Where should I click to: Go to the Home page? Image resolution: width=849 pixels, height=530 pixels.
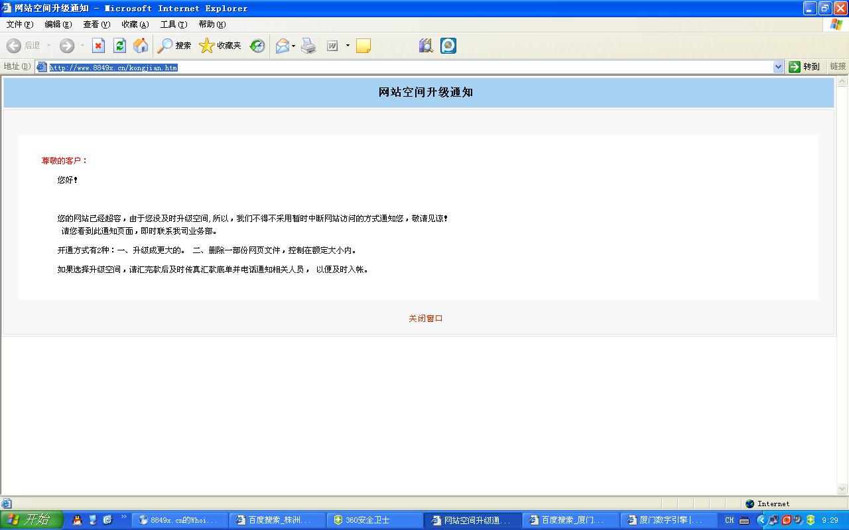pyautogui.click(x=141, y=46)
